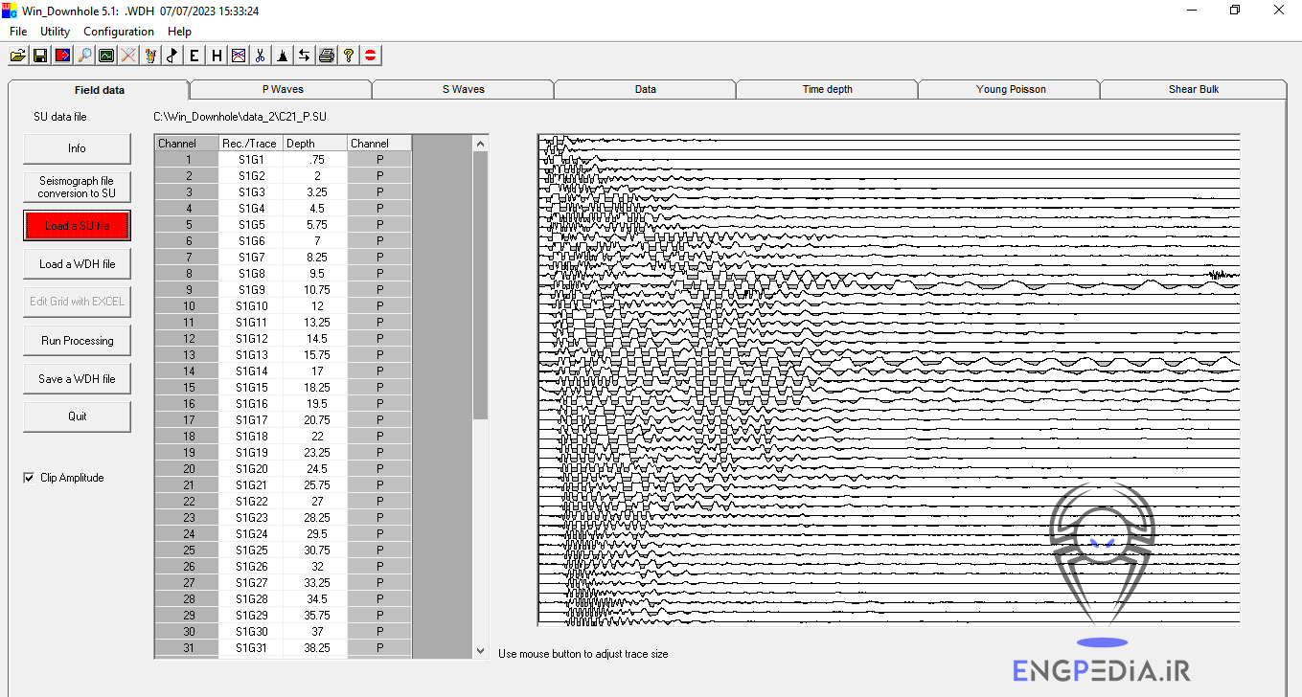Screen dimensions: 1302x697
Task: Click the scissors cut icon
Action: pos(260,56)
